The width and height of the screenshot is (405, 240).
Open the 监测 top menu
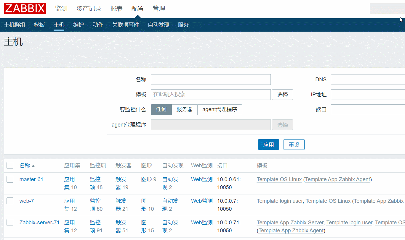pos(61,9)
